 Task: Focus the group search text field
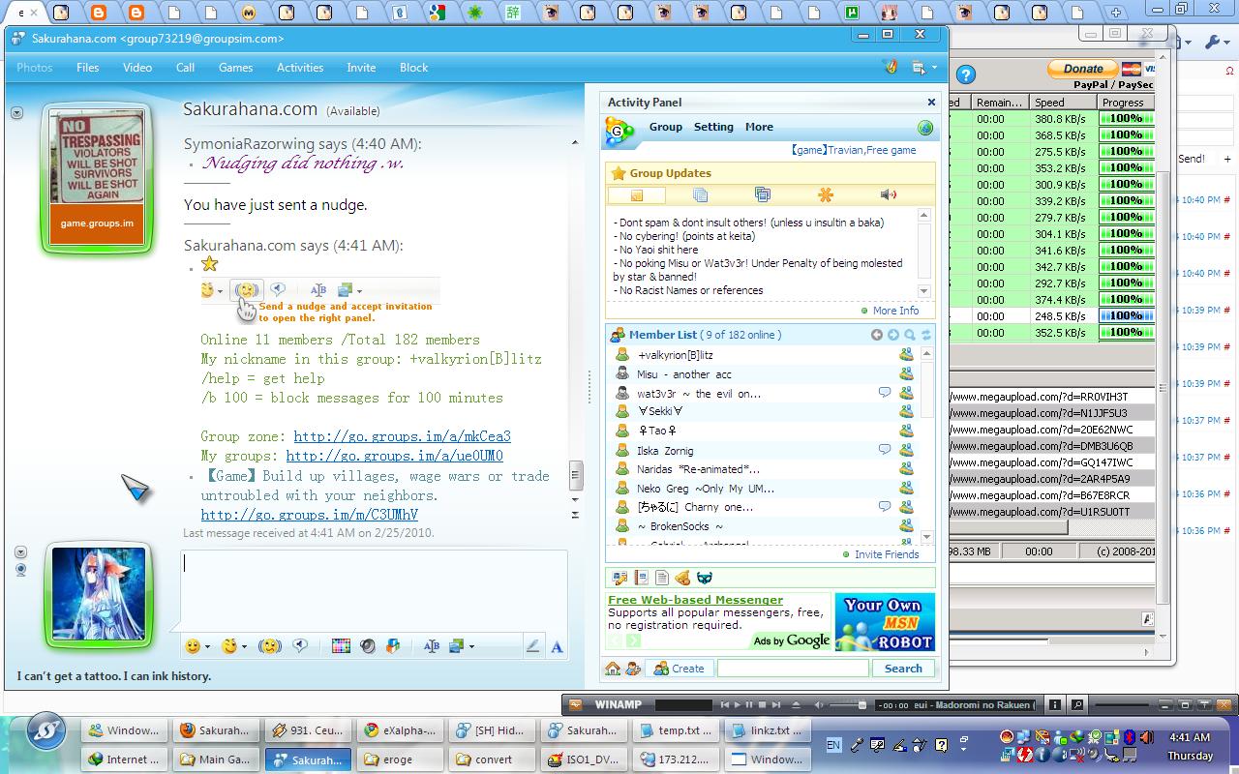pos(793,669)
